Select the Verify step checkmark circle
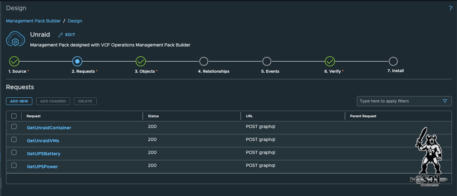Image resolution: width=457 pixels, height=196 pixels. tap(330, 61)
